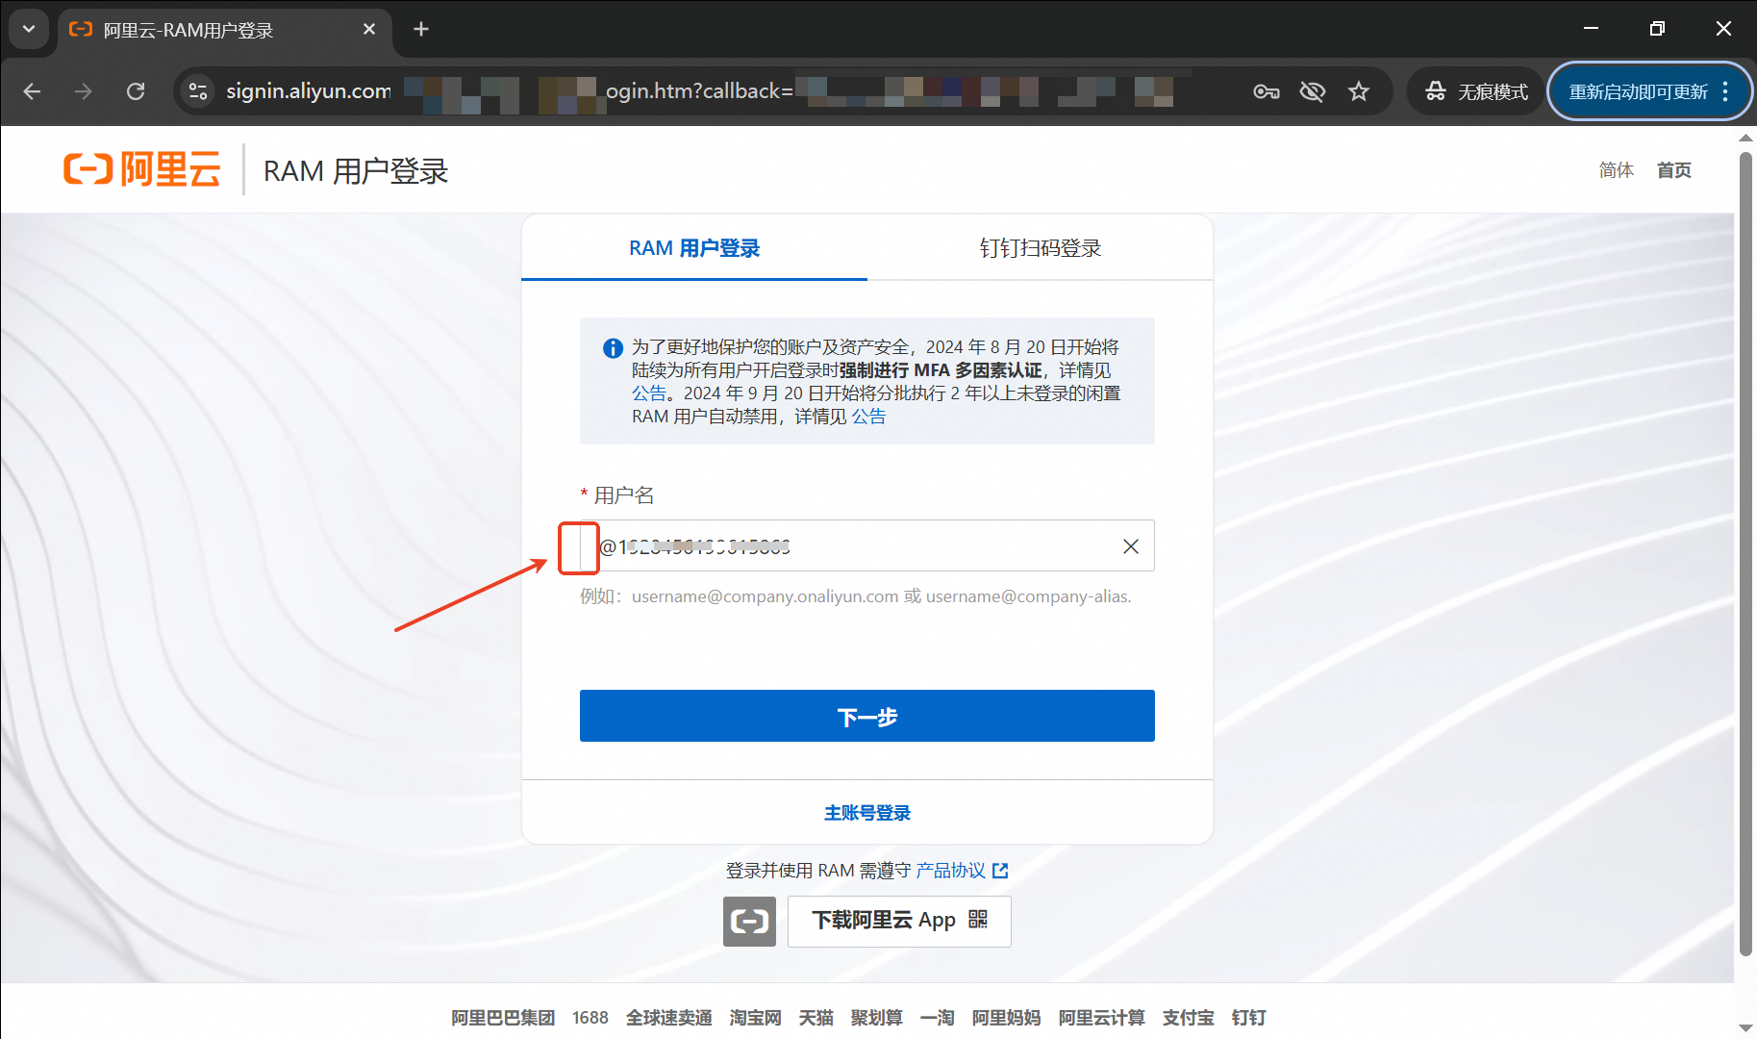Screen dimensions: 1757x1039
Task: Click inside the 用户名 input field
Action: pos(867,546)
